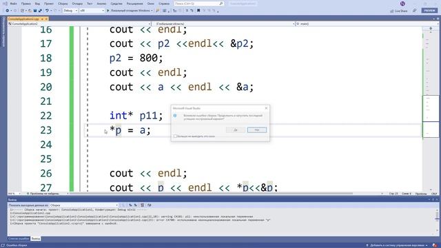441x248 pixels.
Task: Click the Нет button in build error dialog
Action: (257, 130)
